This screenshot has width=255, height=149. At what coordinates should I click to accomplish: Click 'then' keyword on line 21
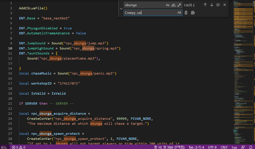pos(43,104)
